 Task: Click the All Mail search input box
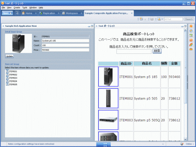point(173,19)
